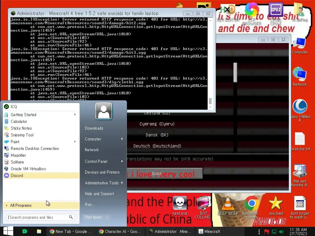Open Oracle VM Virtualbox entry
Screen dimensions: 315x236
tap(41, 169)
